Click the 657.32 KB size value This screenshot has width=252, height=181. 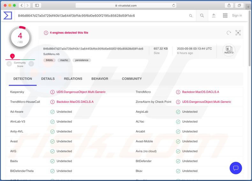pos(160,49)
